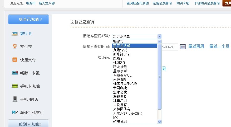231x127 pixels.
Task: Choose 支付宝 payment method
Action: 26,47
